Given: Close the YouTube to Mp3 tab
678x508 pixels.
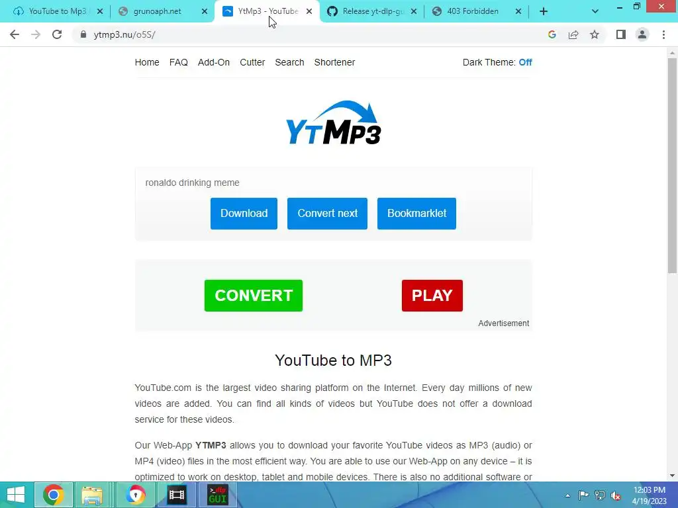Looking at the screenshot, I should (100, 12).
